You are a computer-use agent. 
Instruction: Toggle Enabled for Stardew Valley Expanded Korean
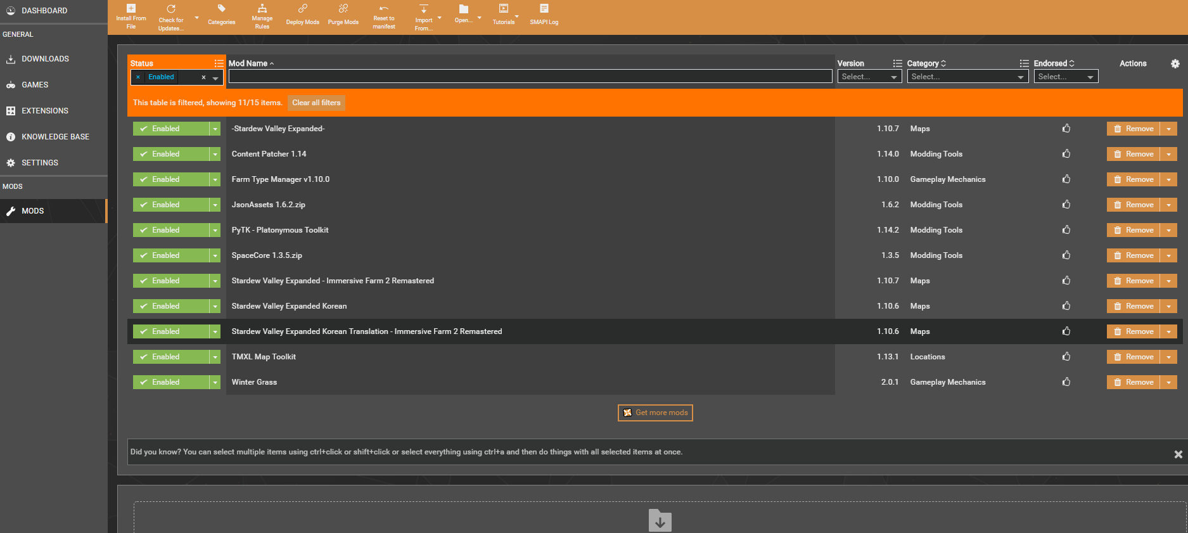pos(171,306)
